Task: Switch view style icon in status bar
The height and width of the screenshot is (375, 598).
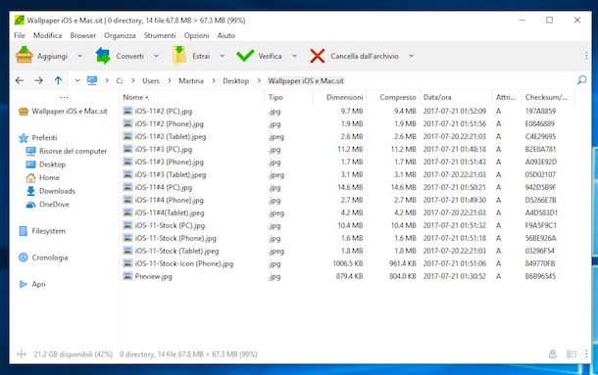Action: click(x=572, y=354)
